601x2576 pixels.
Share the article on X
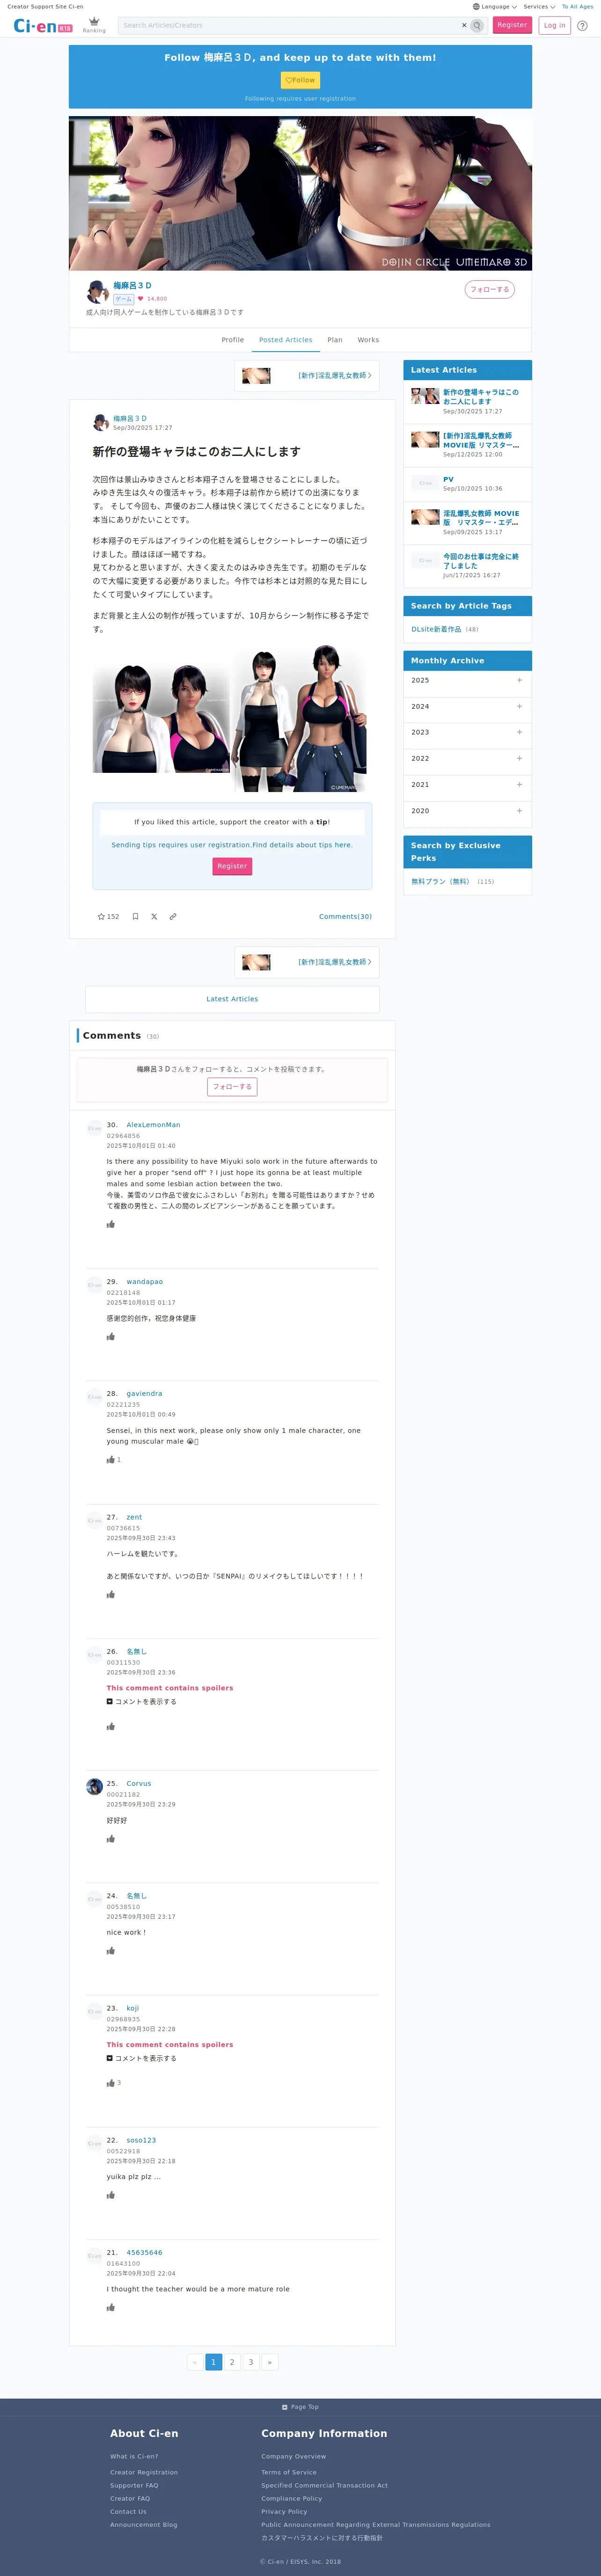click(154, 916)
